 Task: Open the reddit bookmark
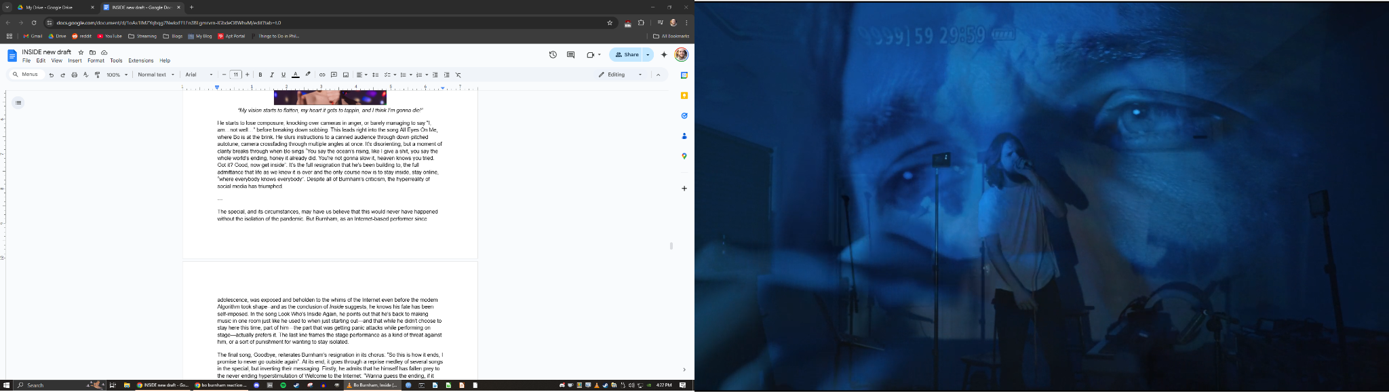coord(82,36)
